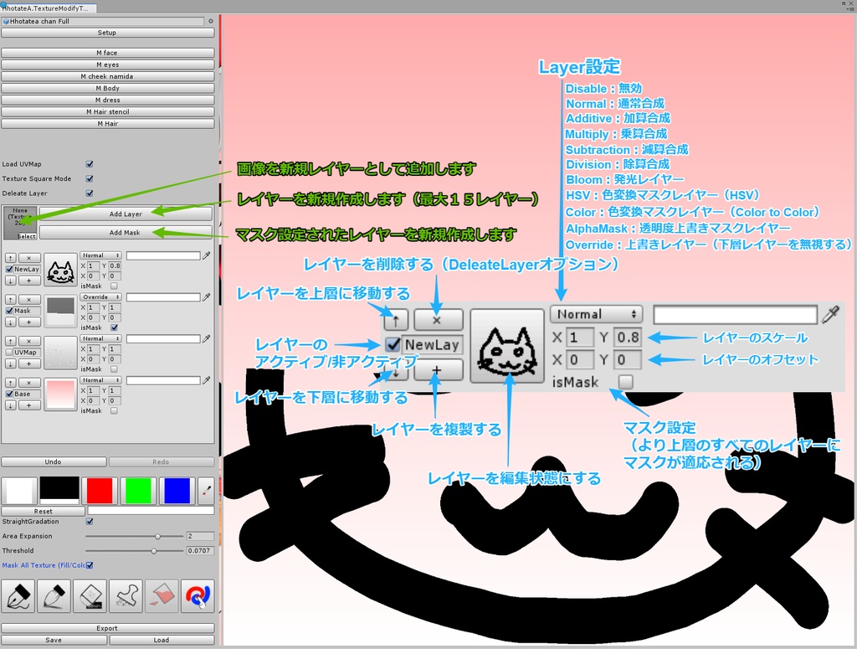Uncheck Mask All Texture option
The height and width of the screenshot is (649, 857).
tap(90, 565)
